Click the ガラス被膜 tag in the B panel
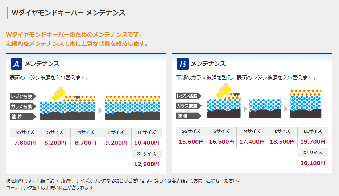This screenshot has width=339, height=196. [x=188, y=106]
